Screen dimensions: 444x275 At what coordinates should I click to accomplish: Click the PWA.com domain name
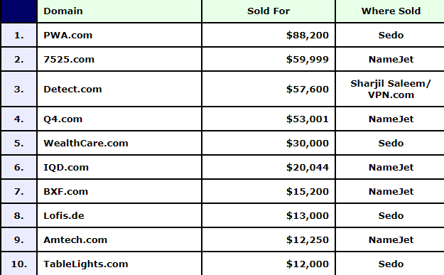point(67,35)
